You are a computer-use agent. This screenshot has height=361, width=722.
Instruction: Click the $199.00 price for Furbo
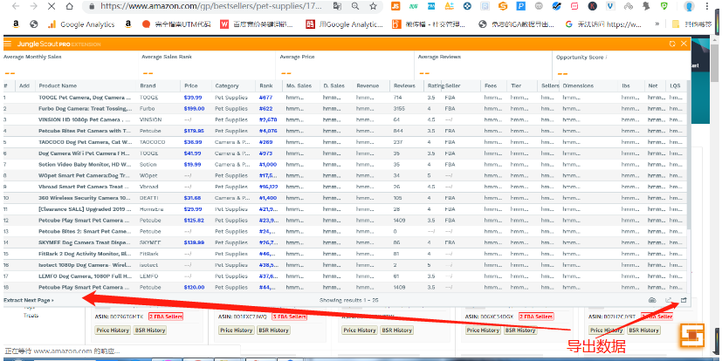(x=194, y=108)
